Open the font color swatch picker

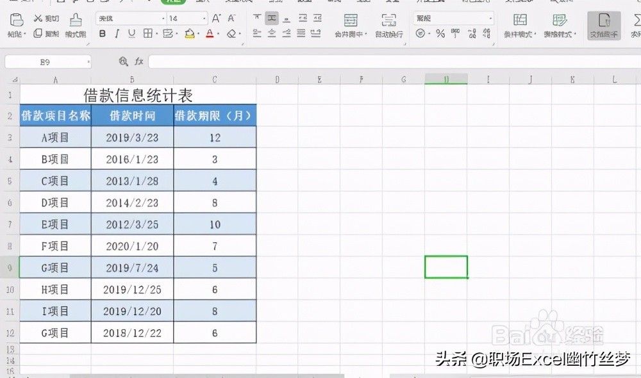(x=209, y=33)
